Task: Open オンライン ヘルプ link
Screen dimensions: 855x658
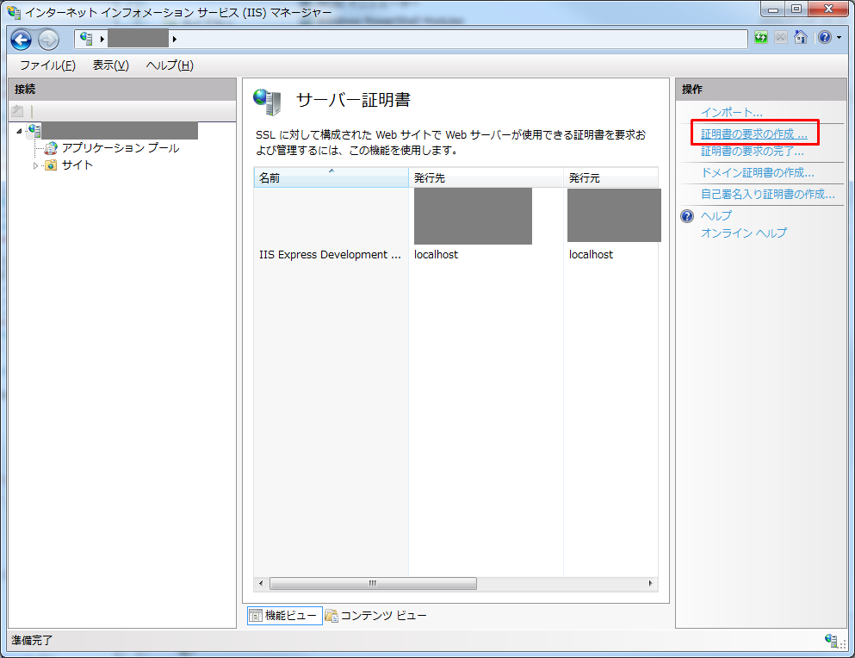Action: pyautogui.click(x=743, y=233)
